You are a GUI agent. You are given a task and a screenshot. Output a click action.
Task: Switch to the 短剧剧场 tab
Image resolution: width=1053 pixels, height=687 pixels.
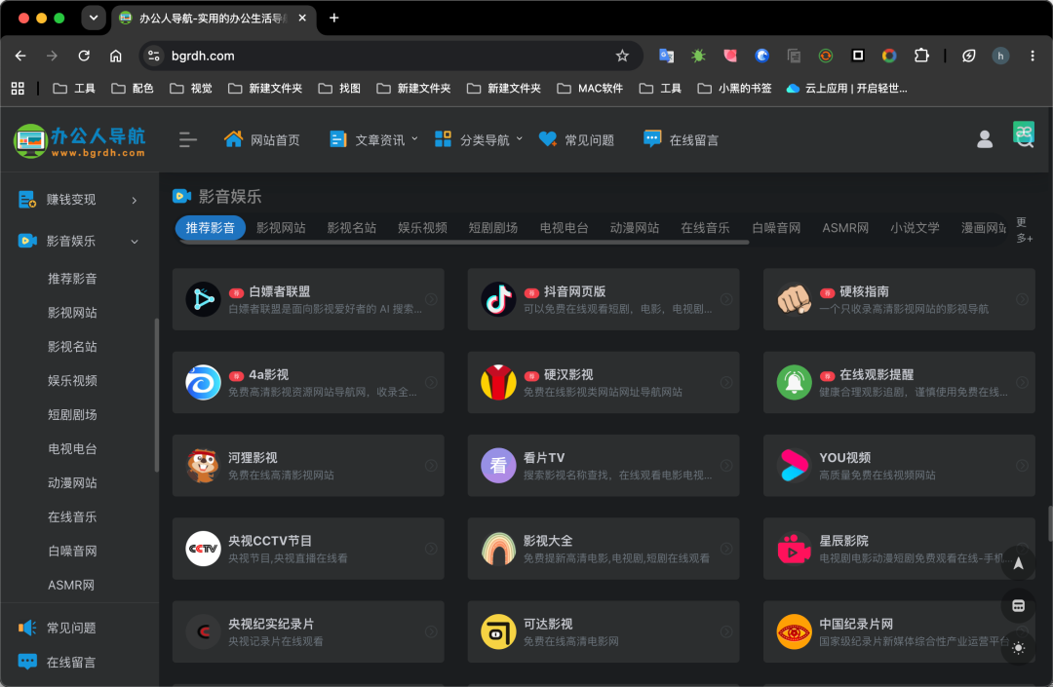click(x=493, y=228)
